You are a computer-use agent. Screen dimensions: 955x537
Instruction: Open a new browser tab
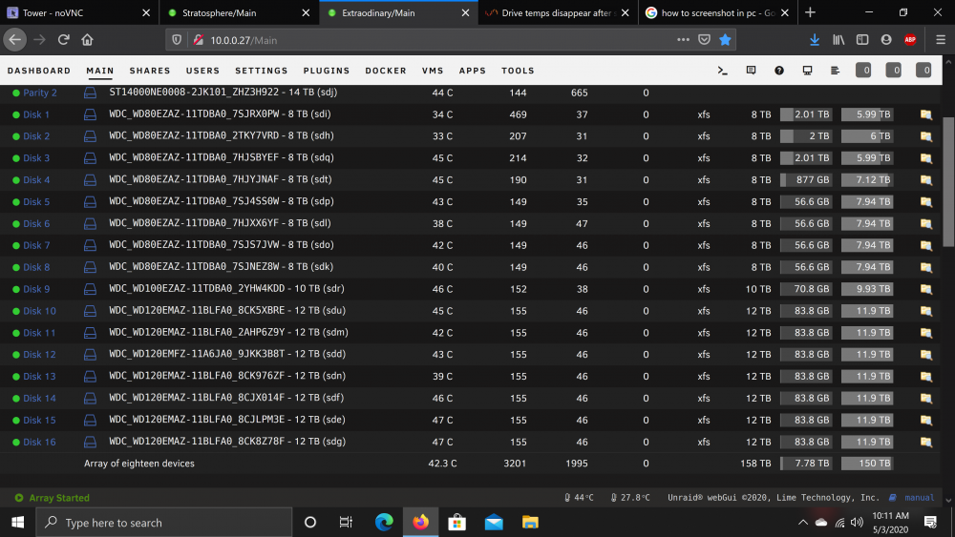click(810, 12)
